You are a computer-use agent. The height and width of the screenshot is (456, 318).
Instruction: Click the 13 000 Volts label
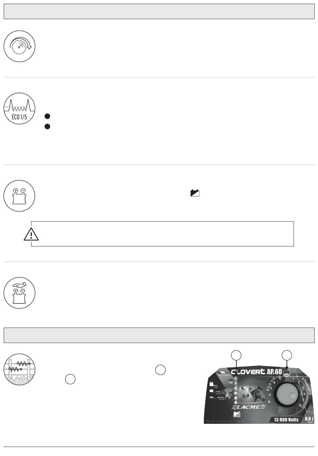pos(286,419)
